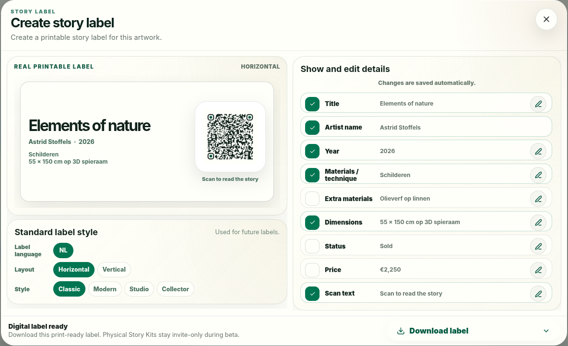
Task: Edit Dimensions pencil icon
Action: click(538, 222)
